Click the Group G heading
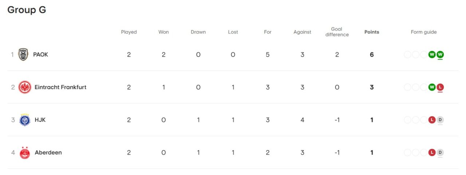The height and width of the screenshot is (175, 466). pos(27,10)
